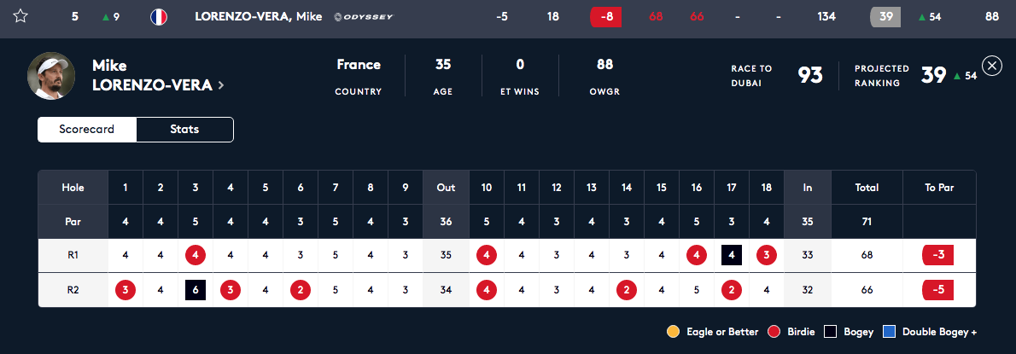This screenshot has width=1016, height=354.
Task: Click the Odyssey sponsor logo
Action: click(363, 17)
